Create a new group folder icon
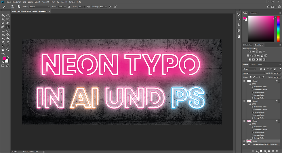Viewport: 282px width, 153px height. [x=269, y=151]
